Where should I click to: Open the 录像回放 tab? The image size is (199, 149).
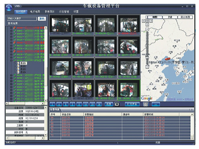click(x=49, y=12)
